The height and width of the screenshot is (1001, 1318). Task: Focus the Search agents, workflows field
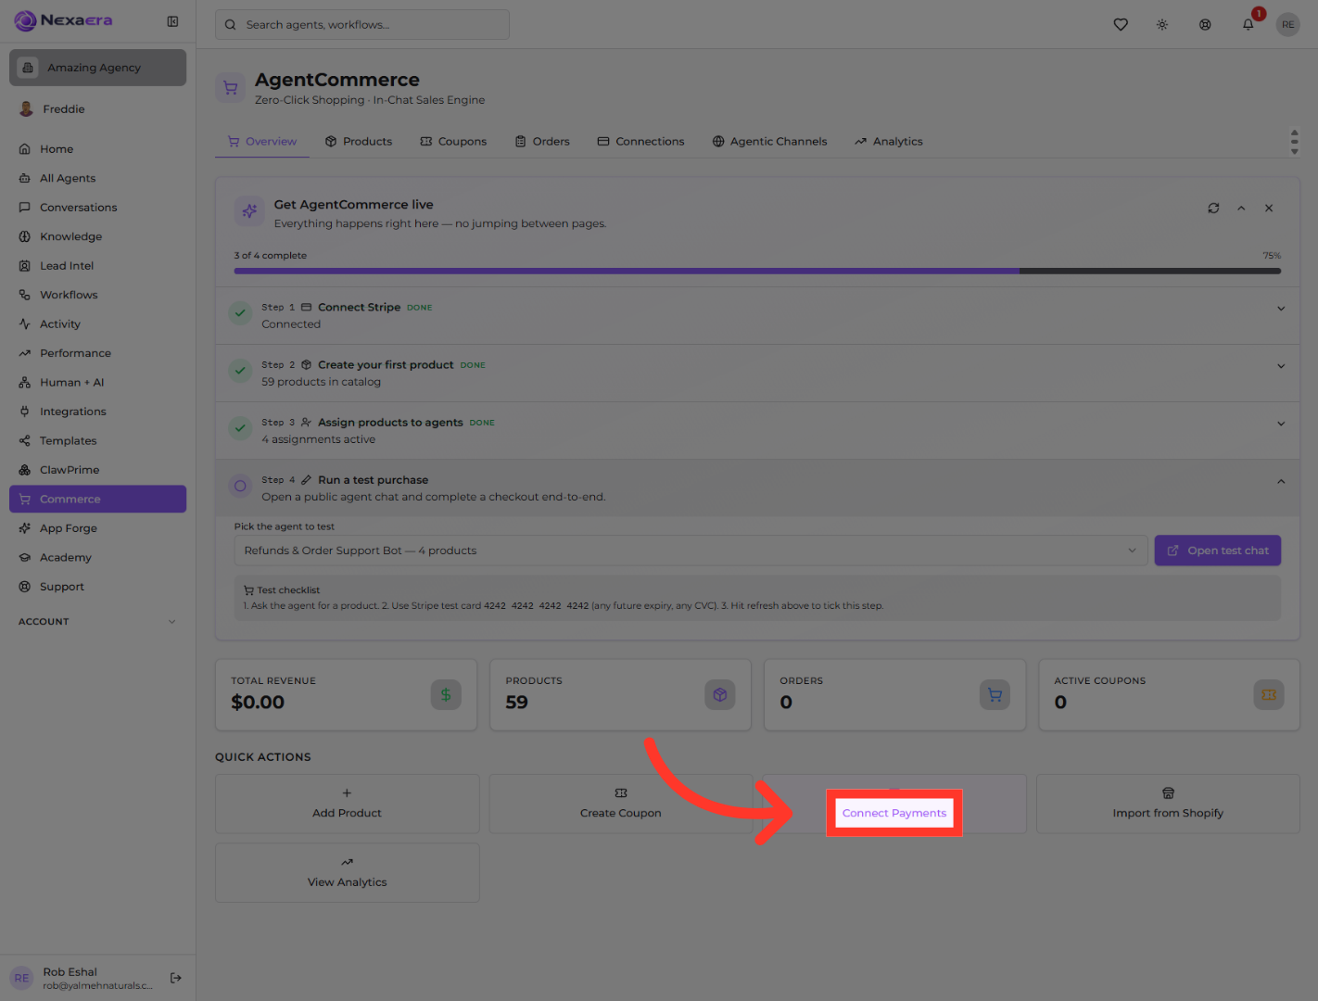[362, 25]
